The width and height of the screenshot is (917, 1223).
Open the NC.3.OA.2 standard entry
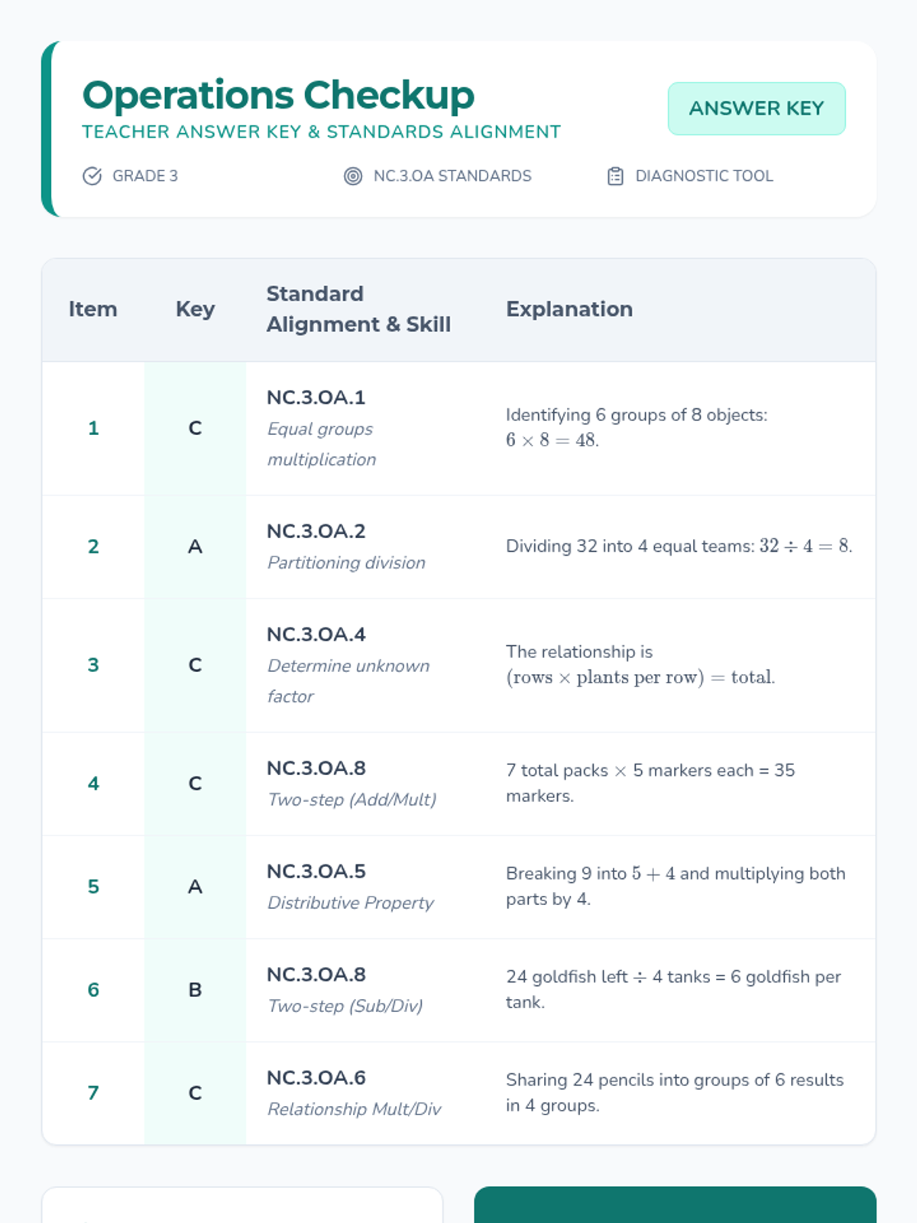click(316, 531)
